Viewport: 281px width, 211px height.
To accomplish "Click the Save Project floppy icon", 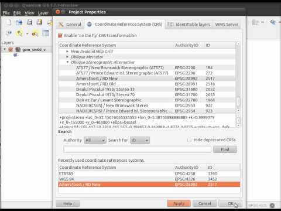I will 29,22.
